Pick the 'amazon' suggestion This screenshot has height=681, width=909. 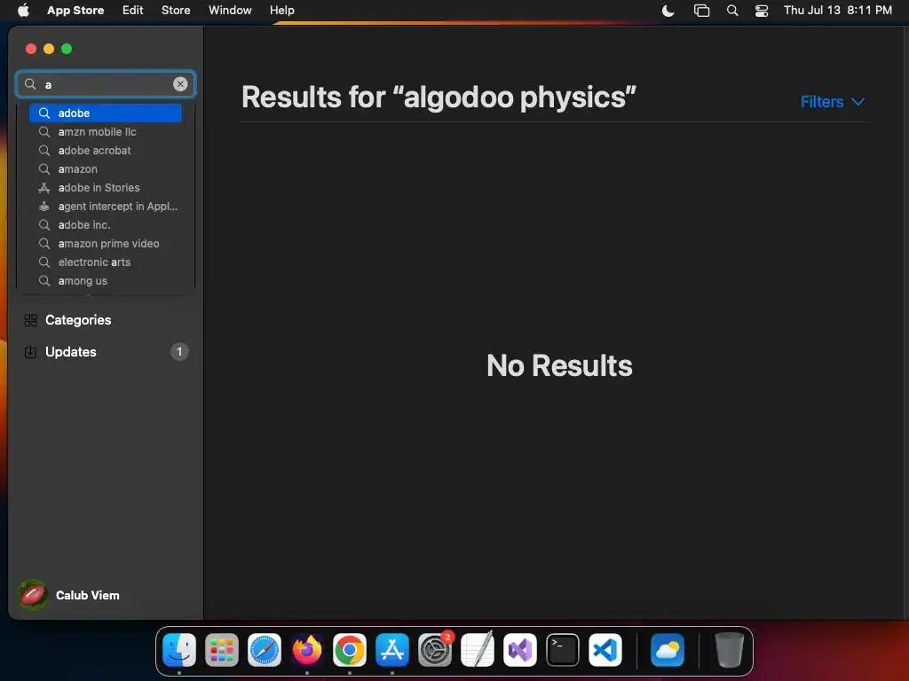click(106, 169)
